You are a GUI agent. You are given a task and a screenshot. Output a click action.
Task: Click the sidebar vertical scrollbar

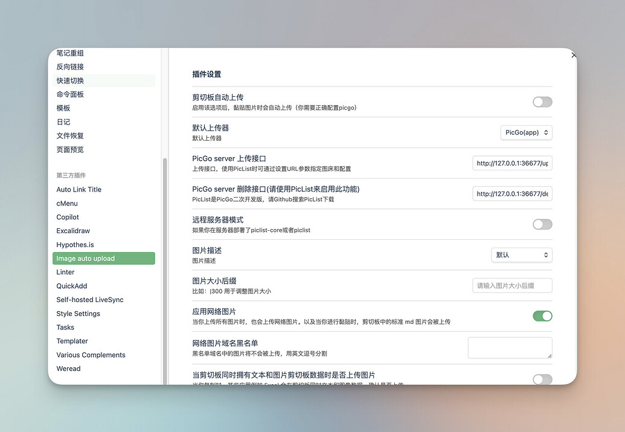(x=165, y=271)
